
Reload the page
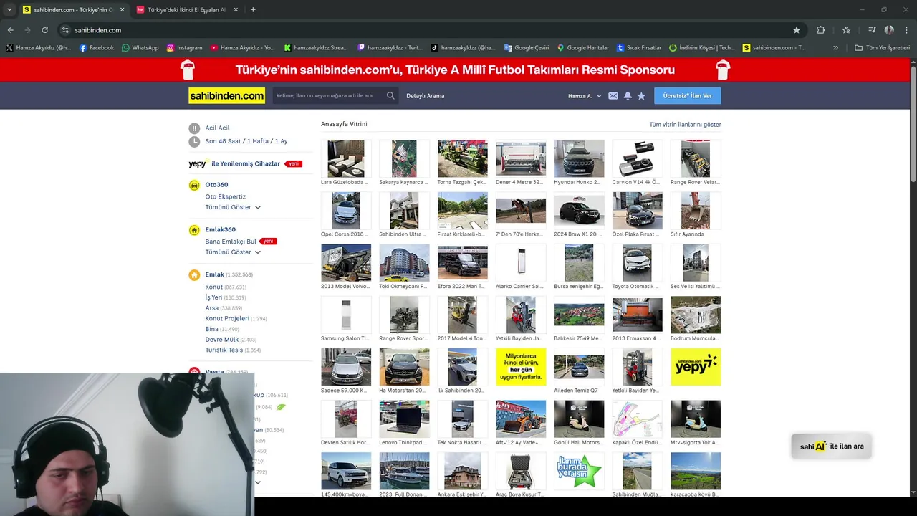(x=44, y=30)
